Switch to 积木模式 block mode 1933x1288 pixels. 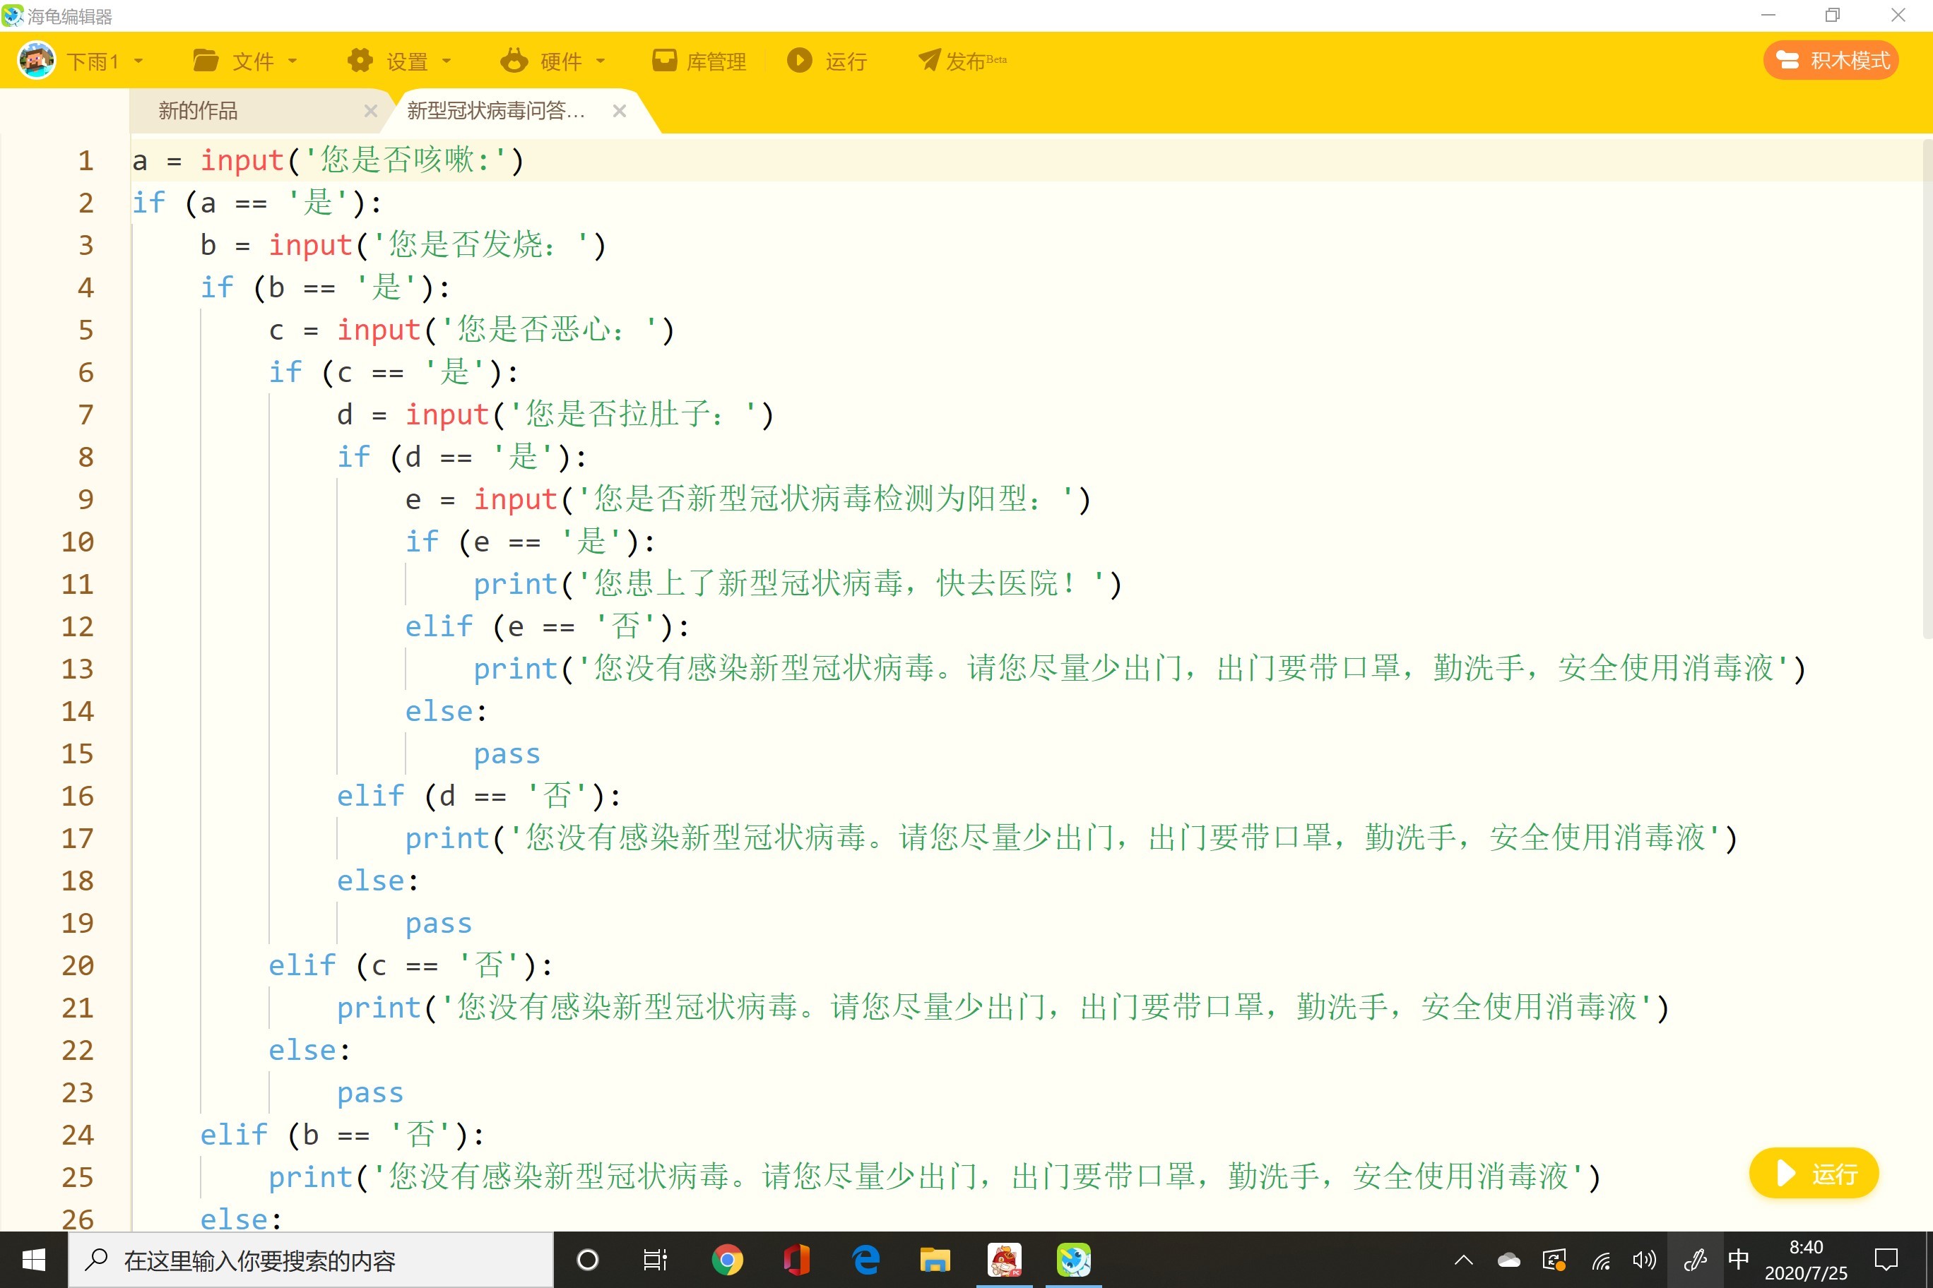click(1831, 60)
